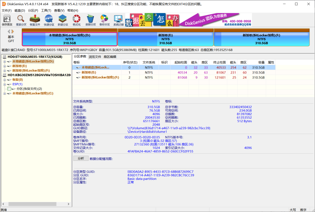Switch to the 扇区编辑 tab
This screenshot has width=315, height=212.
[x=110, y=57]
